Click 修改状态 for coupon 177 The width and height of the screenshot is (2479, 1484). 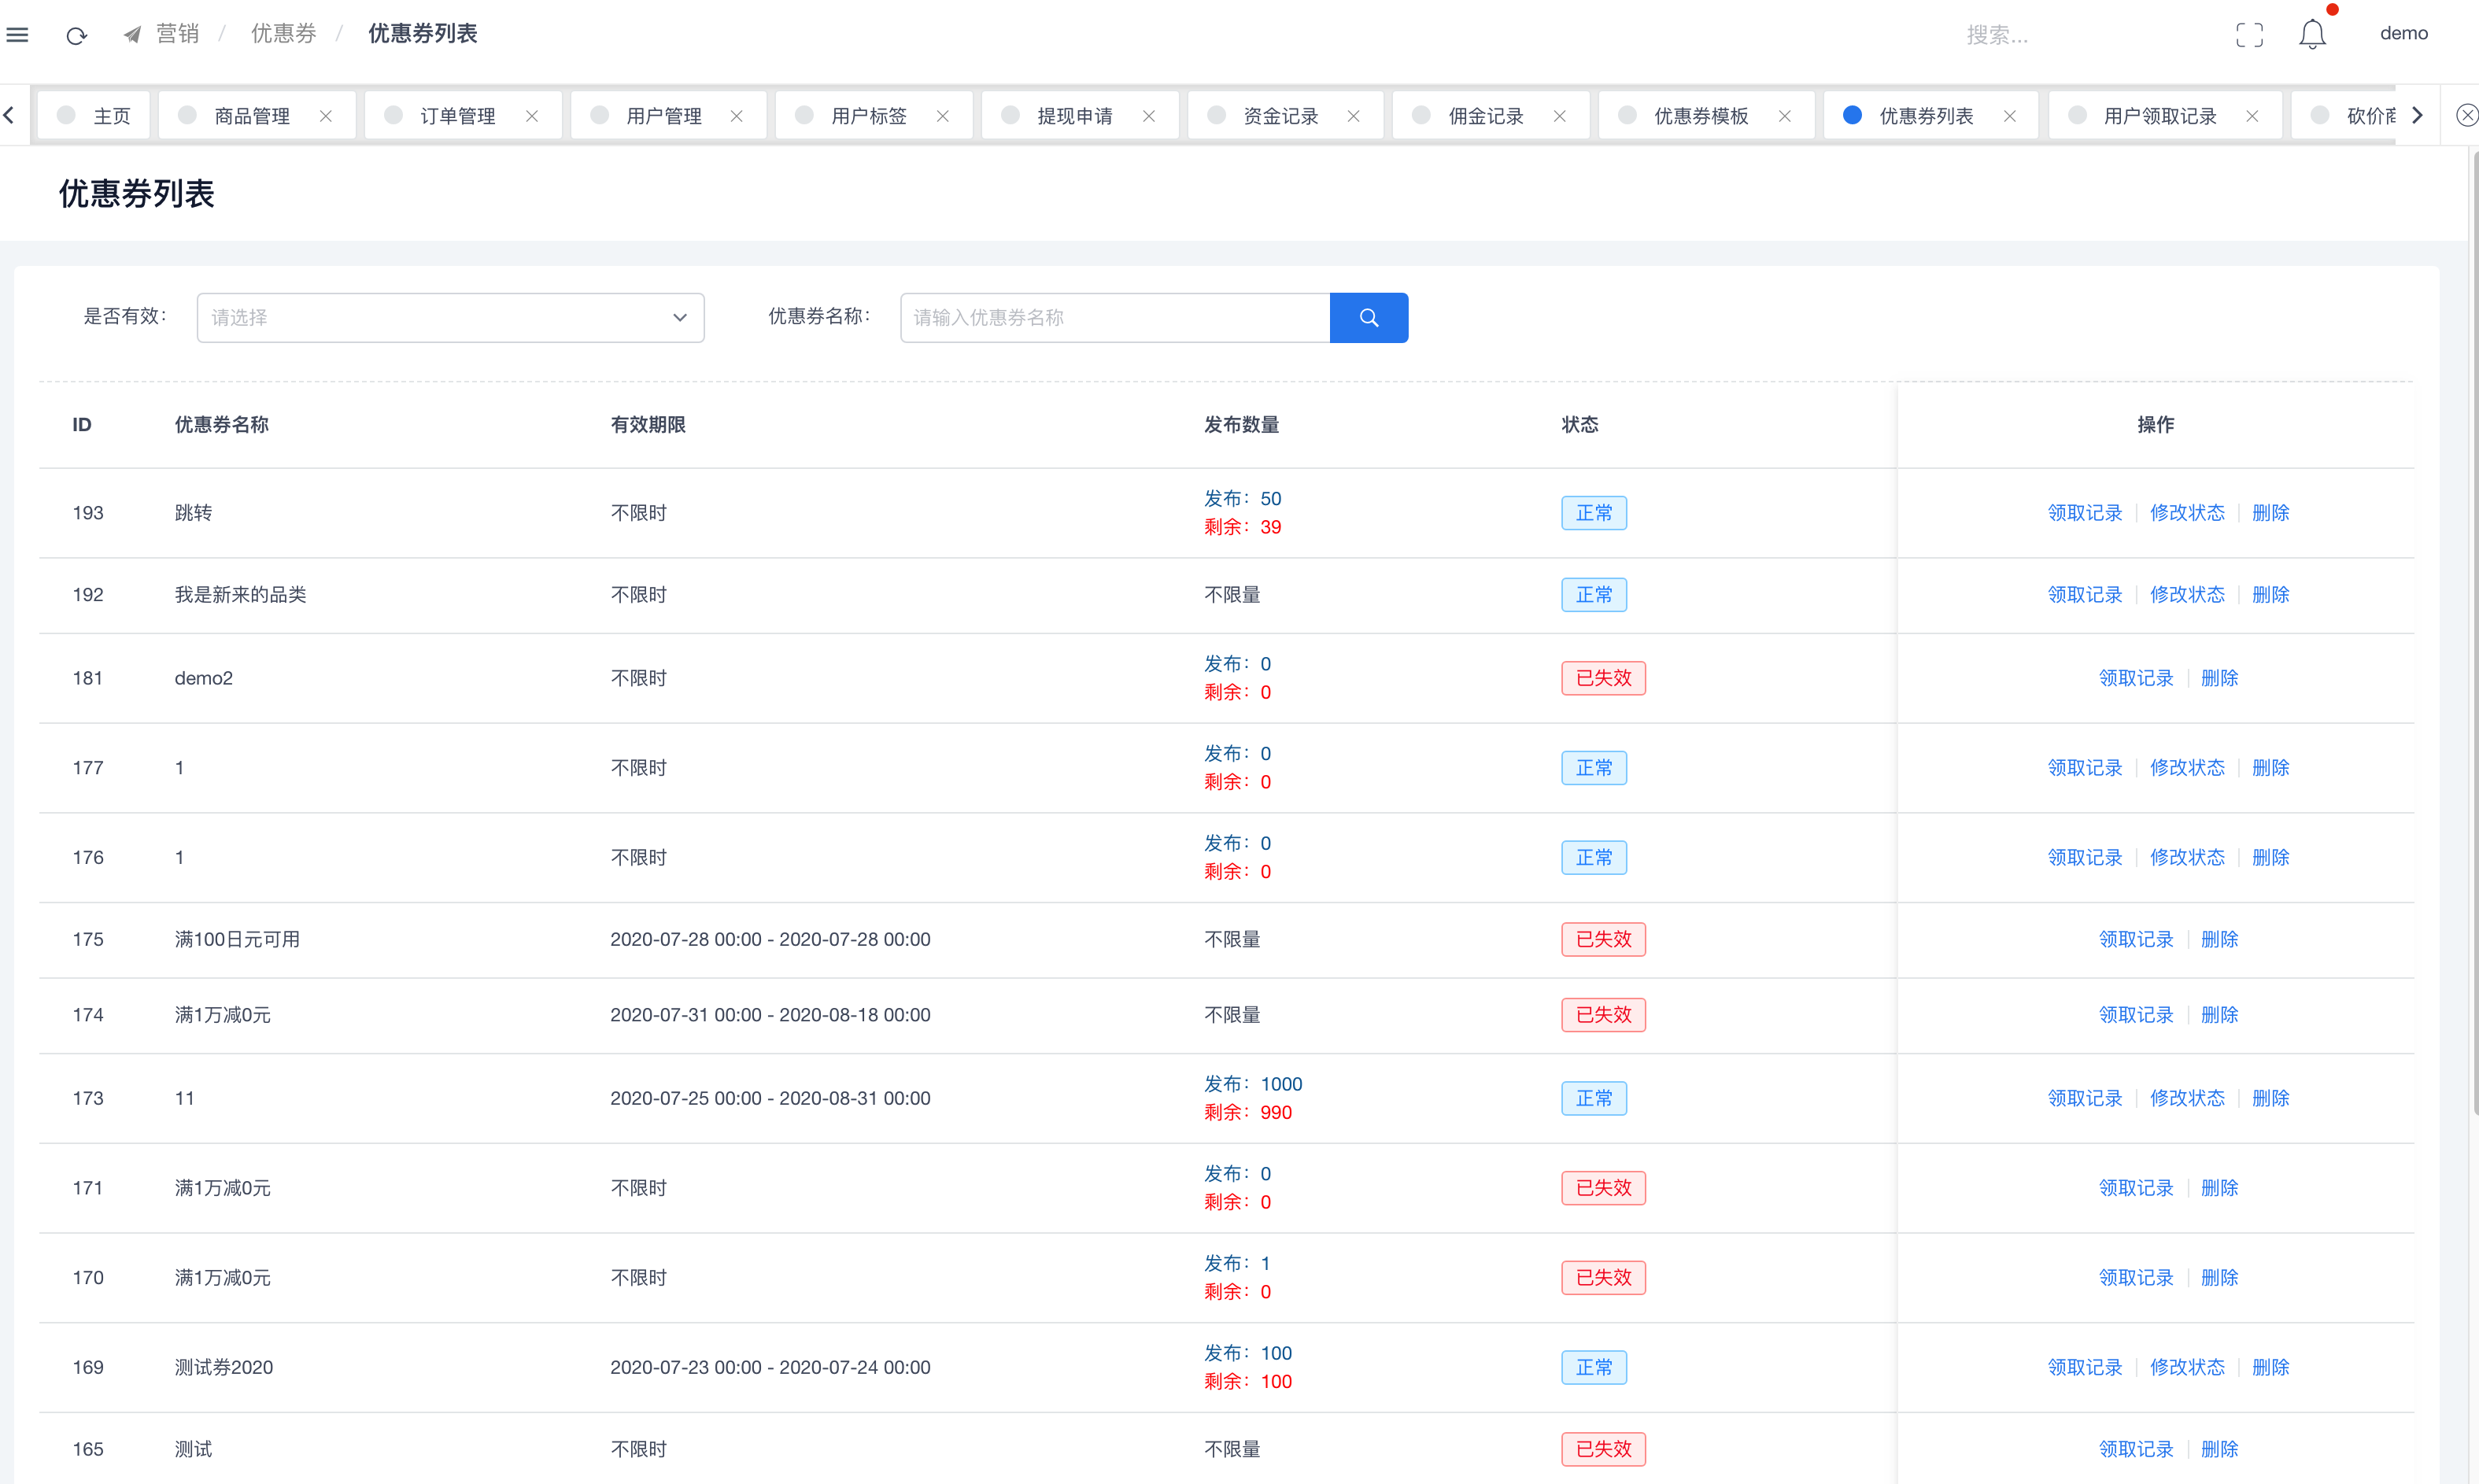click(2187, 768)
